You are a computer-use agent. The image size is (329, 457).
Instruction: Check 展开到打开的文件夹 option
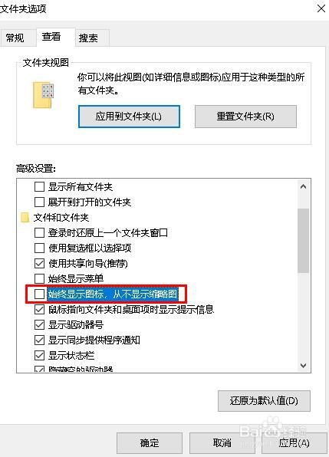39,202
